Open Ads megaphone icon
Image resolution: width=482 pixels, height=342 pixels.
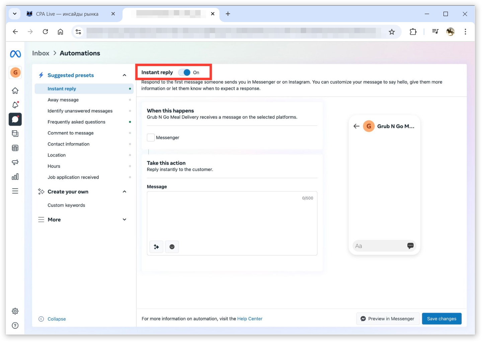[x=15, y=162]
